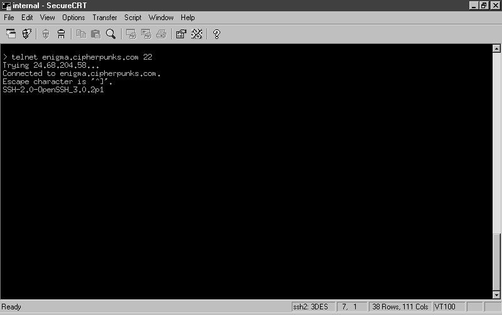Open the File menu
Viewport: 502px width, 315px height.
[x=9, y=18]
